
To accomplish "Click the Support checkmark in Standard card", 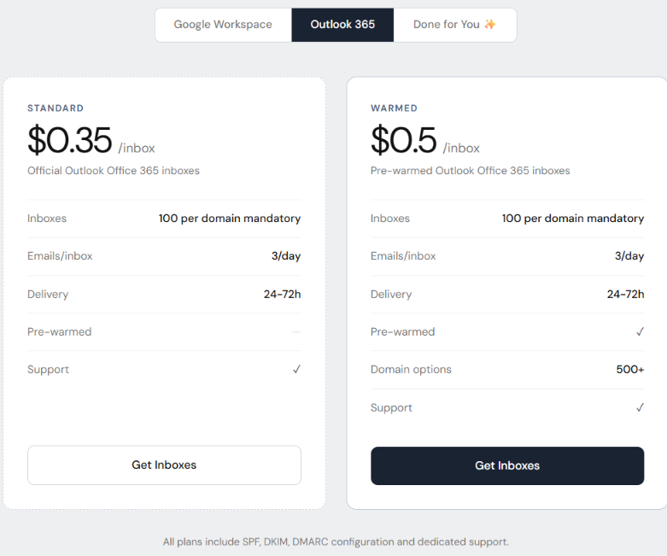I will coord(297,369).
